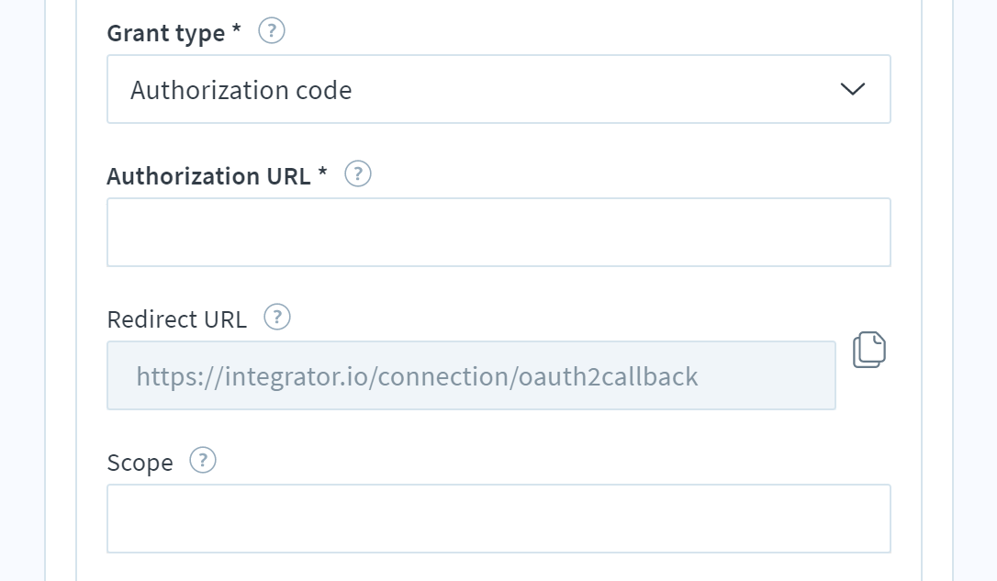Click the chevron arrow in Grant type
997x581 pixels.
click(853, 89)
